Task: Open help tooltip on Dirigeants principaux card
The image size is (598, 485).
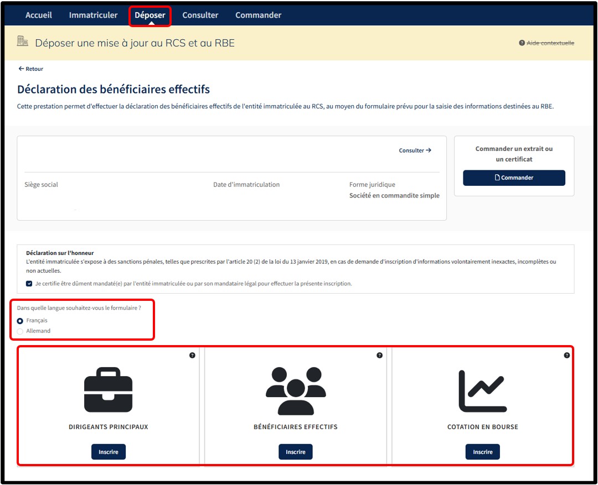Action: (192, 355)
